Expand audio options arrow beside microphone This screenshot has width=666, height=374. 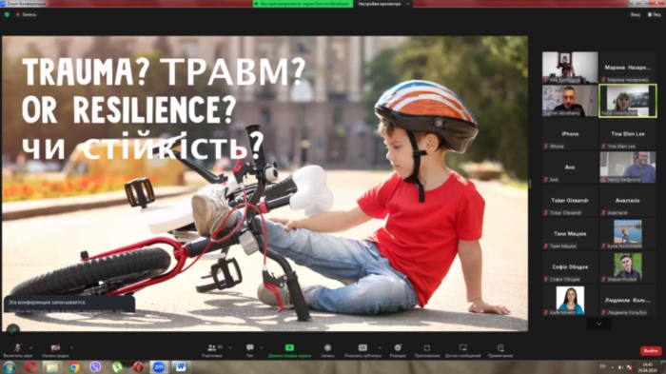coord(30,347)
